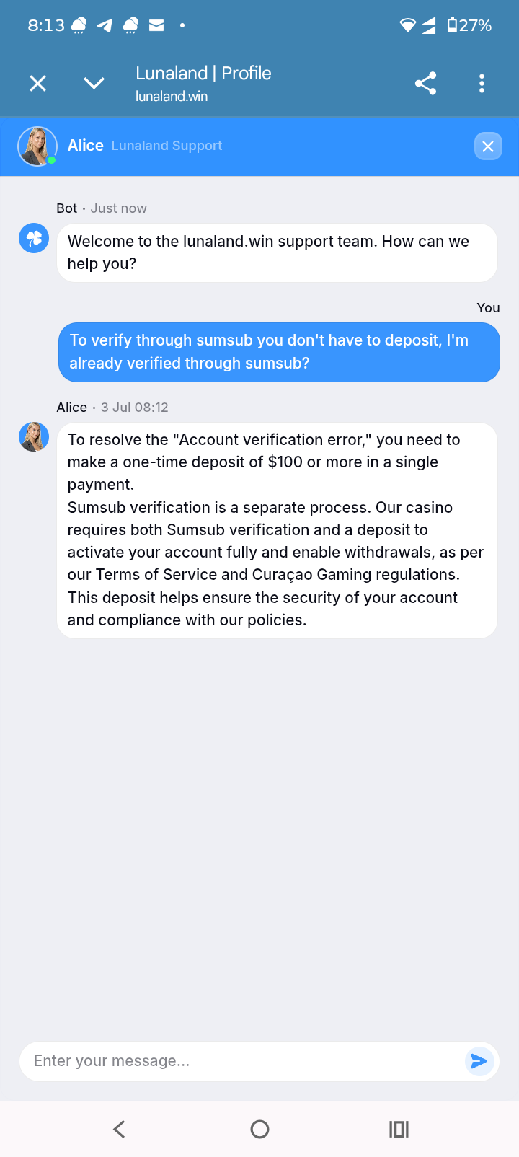Open the three-dot overflow menu
The height and width of the screenshot is (1157, 519).
click(x=482, y=84)
